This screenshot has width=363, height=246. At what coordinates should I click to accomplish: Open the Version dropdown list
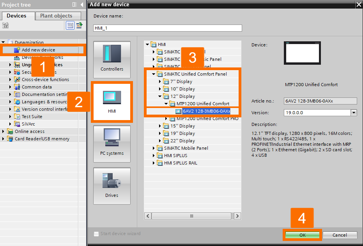pos(354,113)
